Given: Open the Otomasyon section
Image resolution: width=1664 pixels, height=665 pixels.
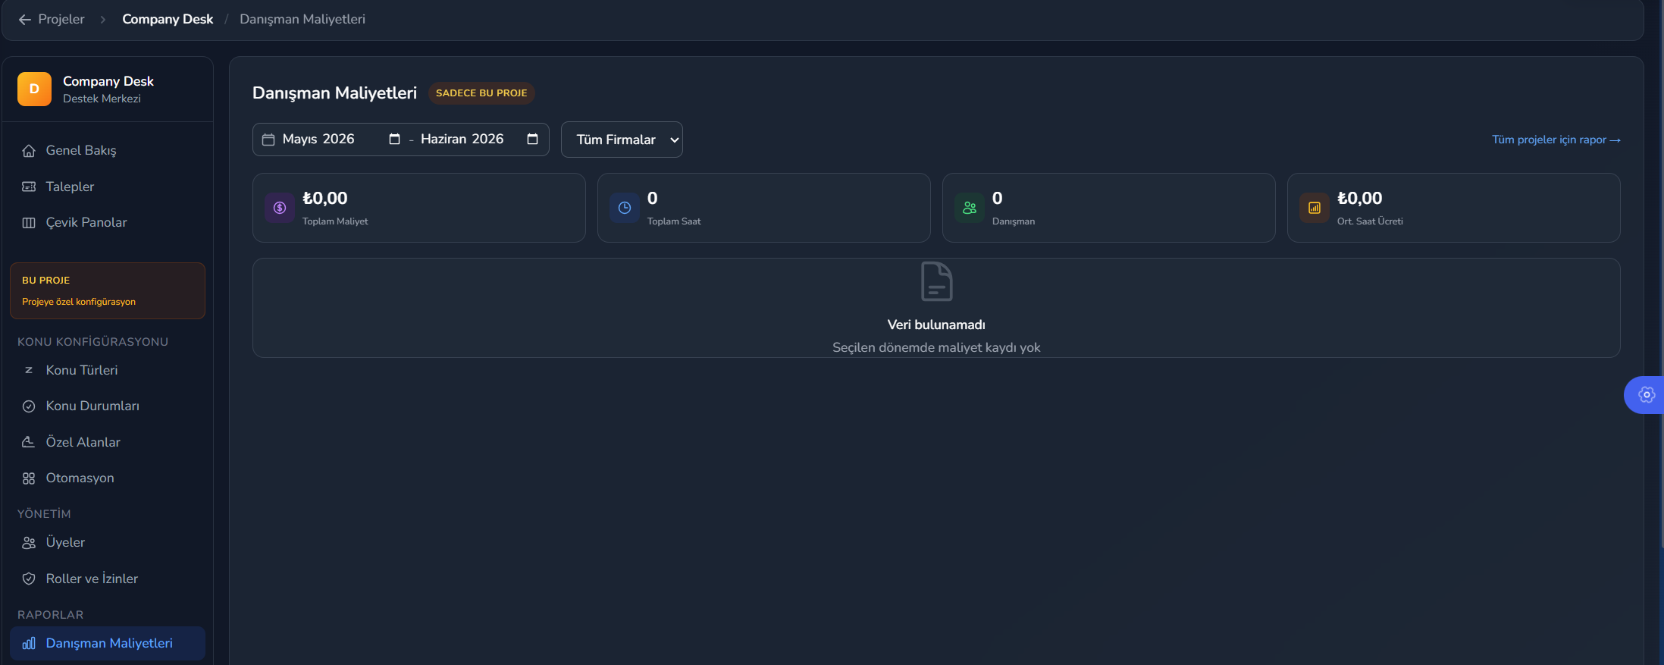Looking at the screenshot, I should coord(108,478).
